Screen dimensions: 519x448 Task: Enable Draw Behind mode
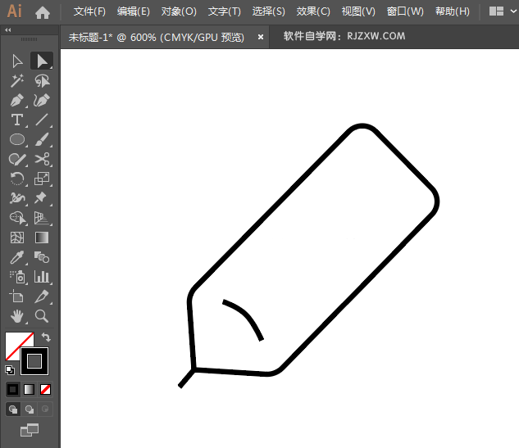point(30,410)
